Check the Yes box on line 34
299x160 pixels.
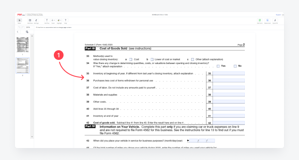pyautogui.click(x=218, y=66)
